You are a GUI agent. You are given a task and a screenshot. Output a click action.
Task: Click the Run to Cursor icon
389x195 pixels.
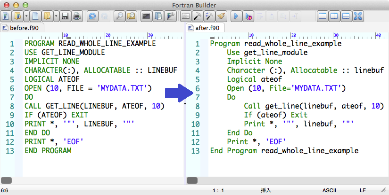click(295, 16)
